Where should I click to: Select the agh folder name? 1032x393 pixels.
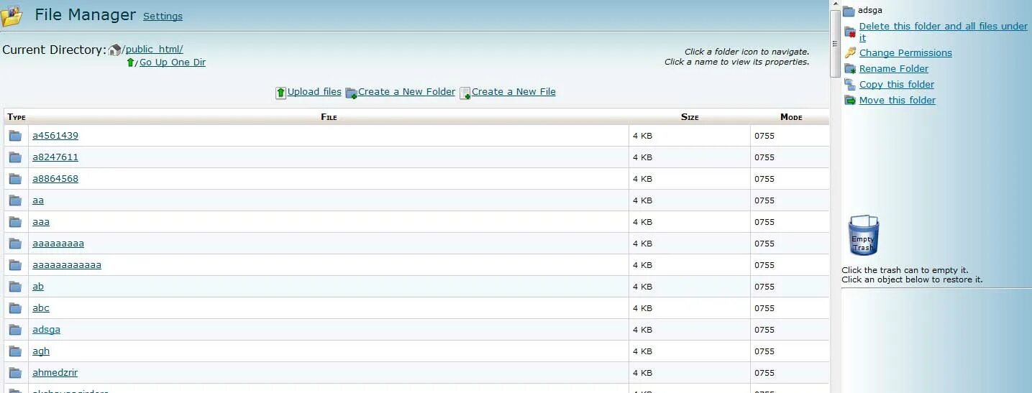point(41,351)
